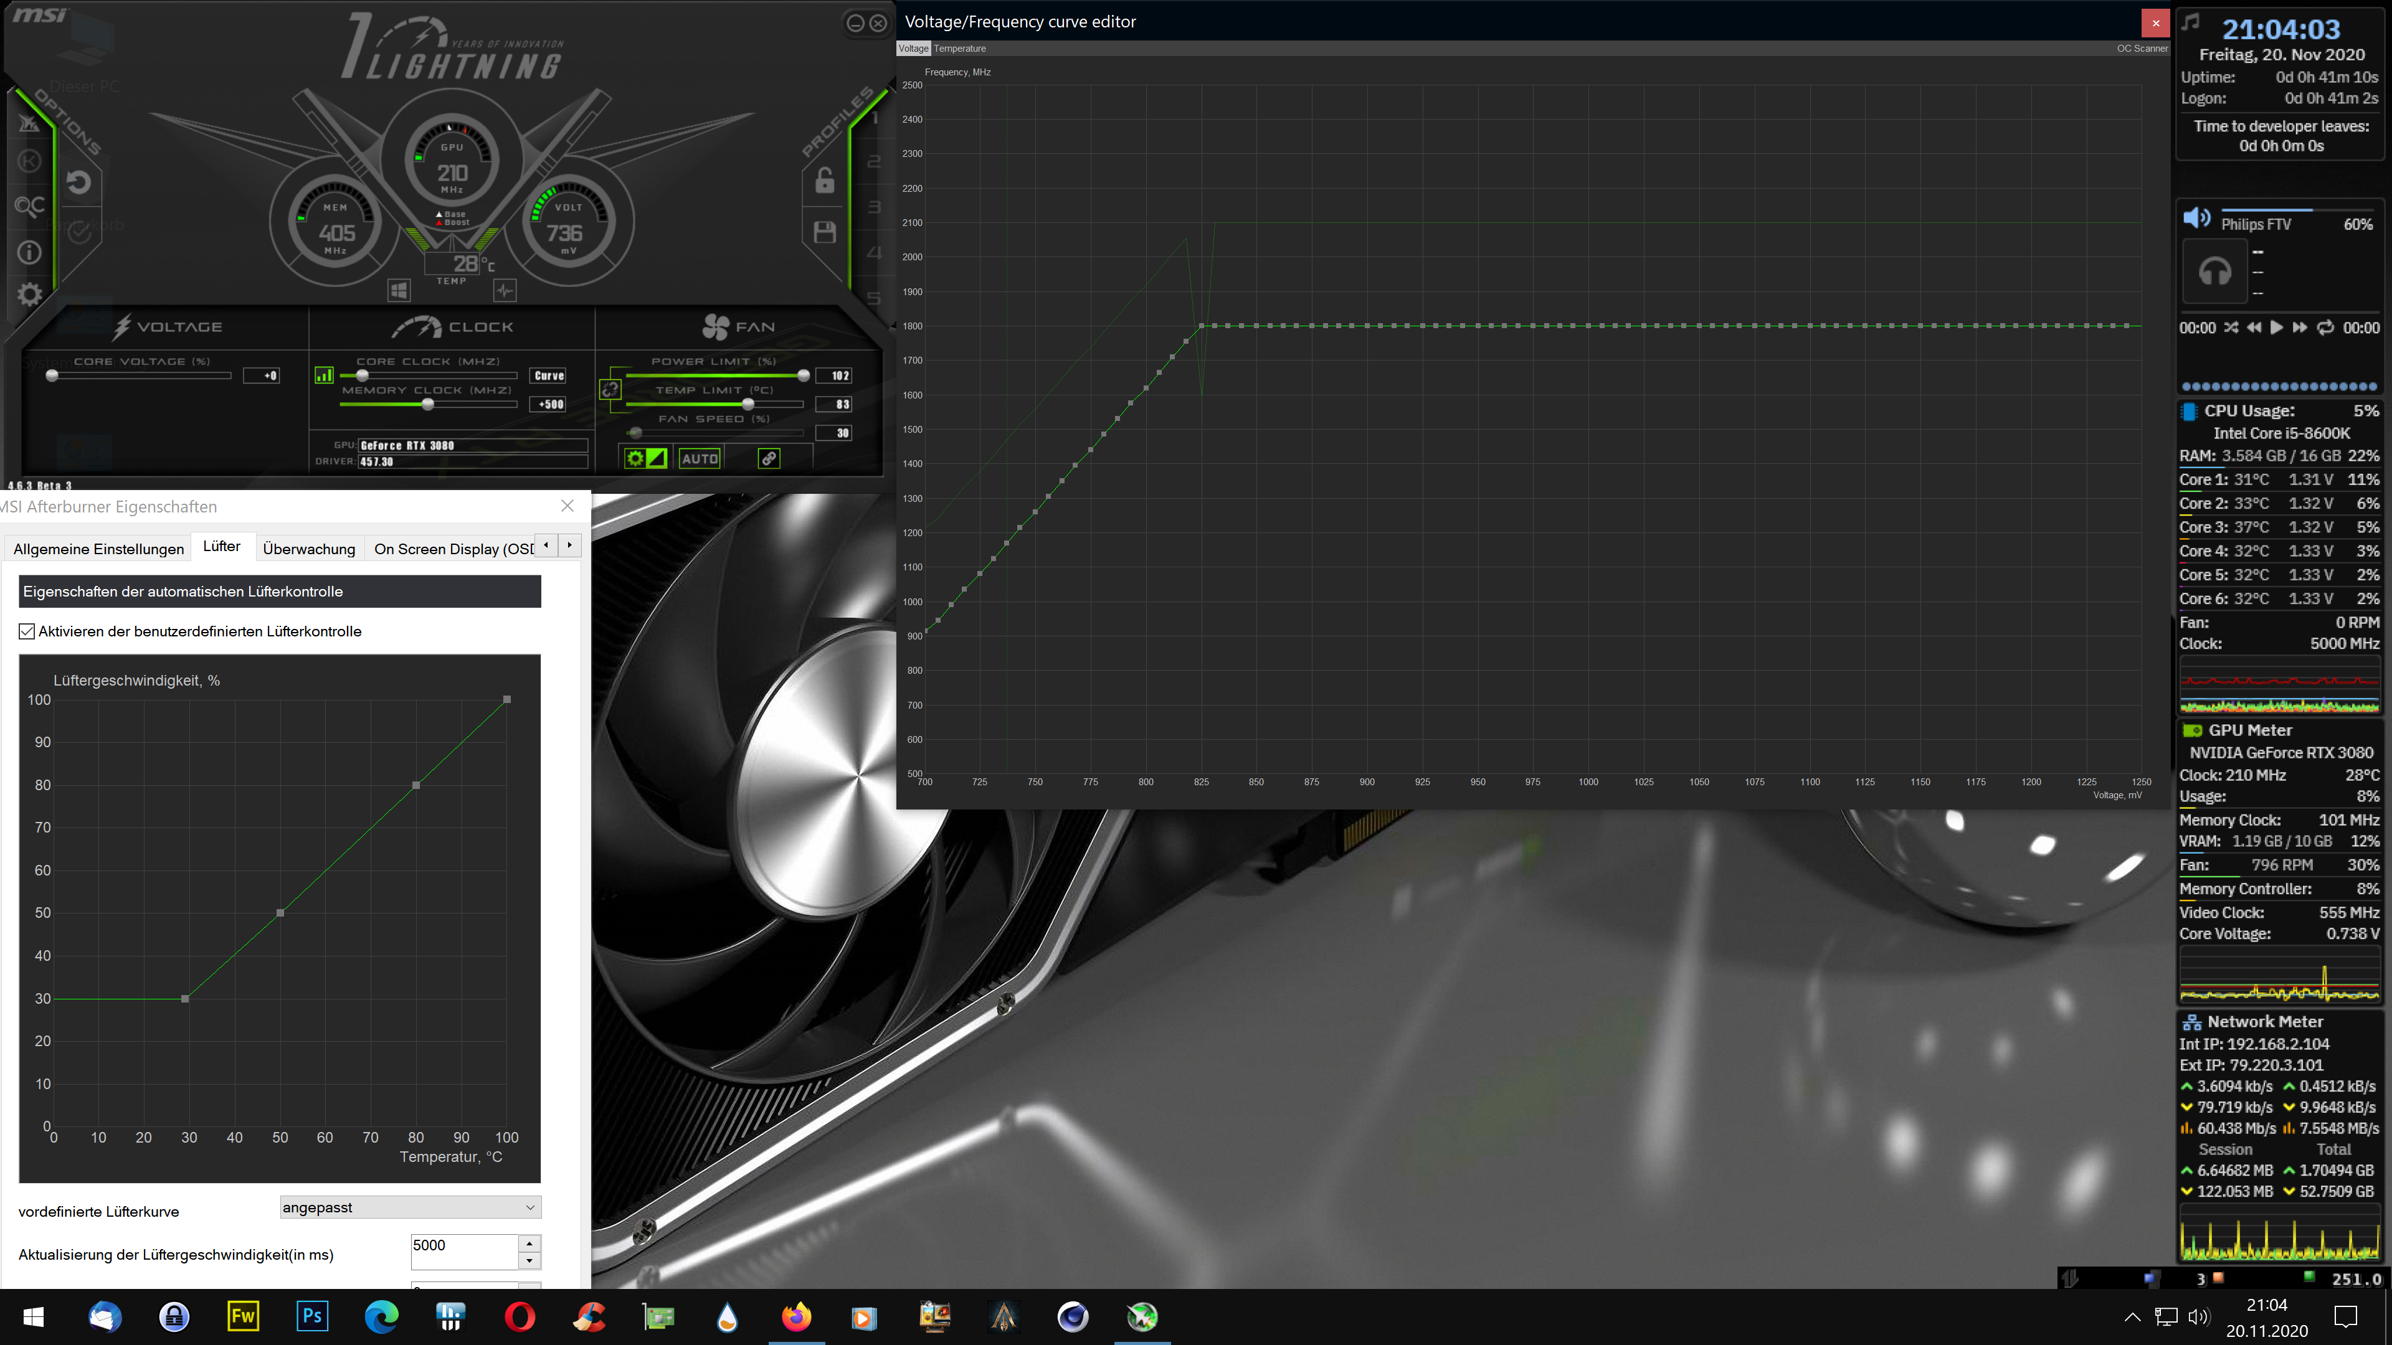
Task: Save the profile using the floppy disk icon
Action: 825,232
